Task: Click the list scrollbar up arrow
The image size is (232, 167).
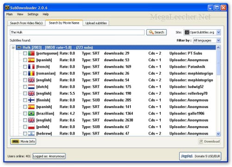Action: coord(218,47)
